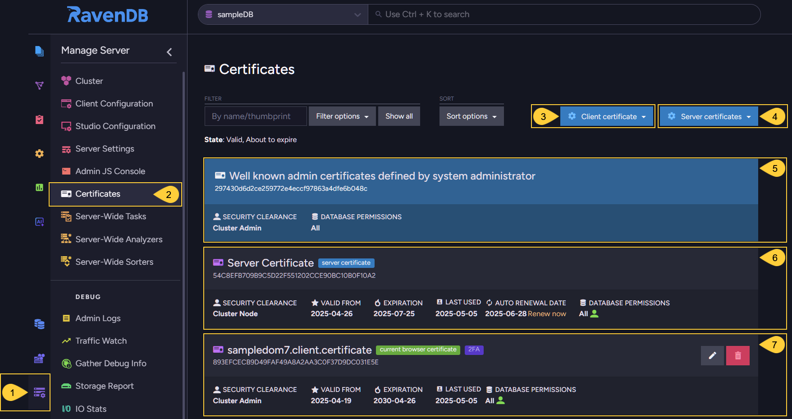Click the Server Certificate title
The image size is (792, 419).
pyautogui.click(x=270, y=263)
